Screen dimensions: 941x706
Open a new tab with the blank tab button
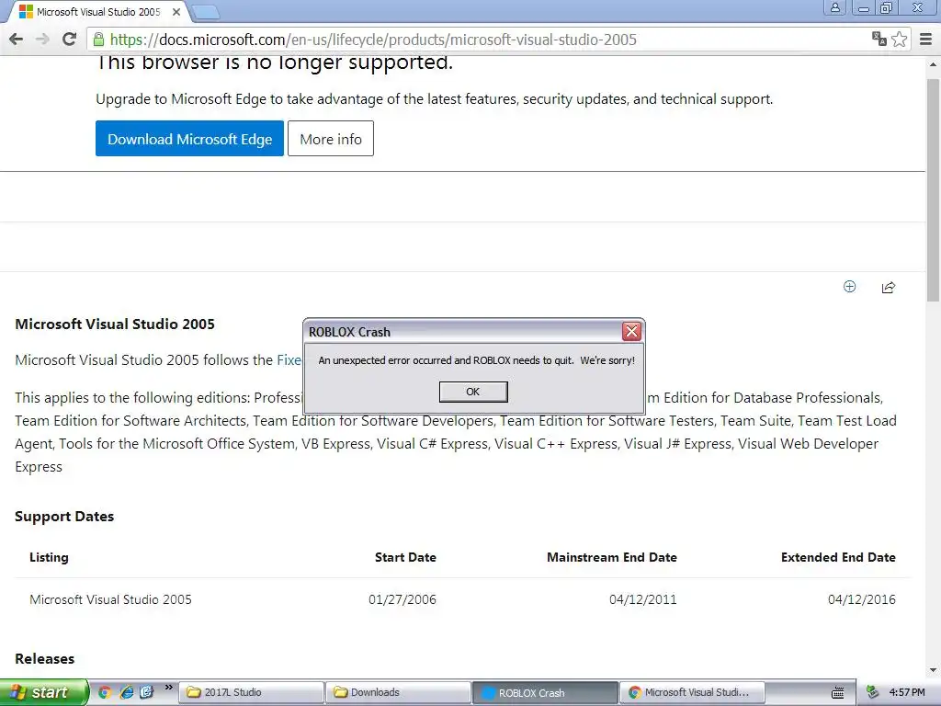(x=207, y=12)
